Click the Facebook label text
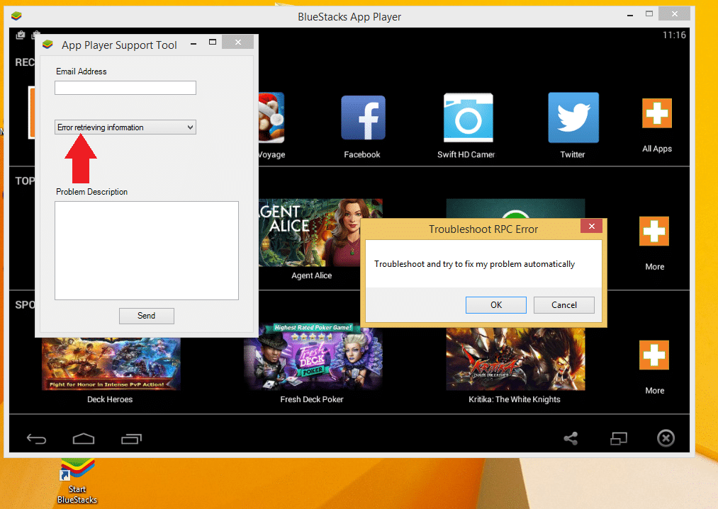Viewport: 718px width, 509px height. [362, 154]
